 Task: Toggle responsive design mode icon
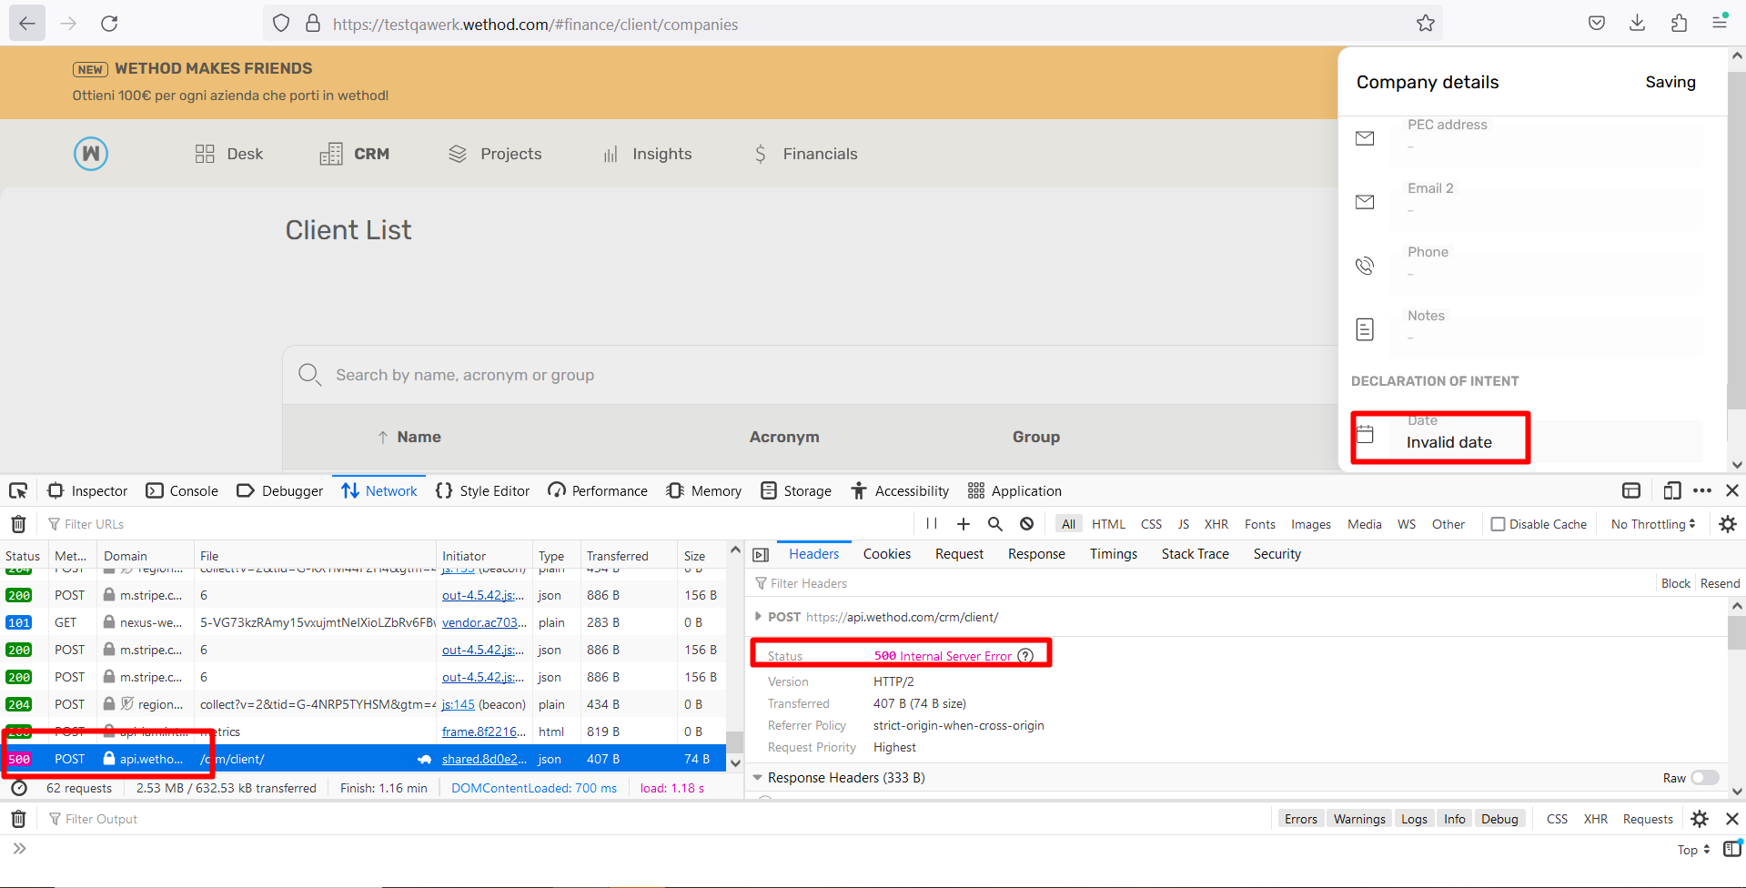(1672, 491)
